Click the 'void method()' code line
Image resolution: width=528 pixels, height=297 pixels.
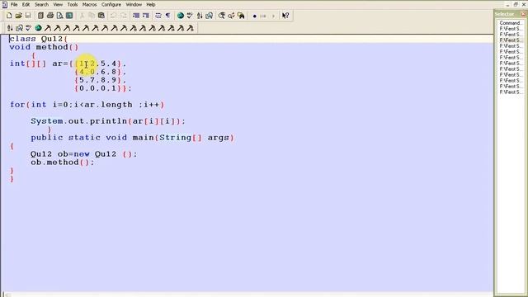coord(44,47)
